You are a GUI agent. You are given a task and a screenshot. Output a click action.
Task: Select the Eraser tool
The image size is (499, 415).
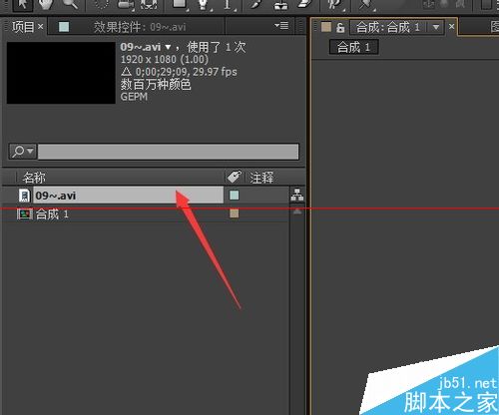point(304,5)
